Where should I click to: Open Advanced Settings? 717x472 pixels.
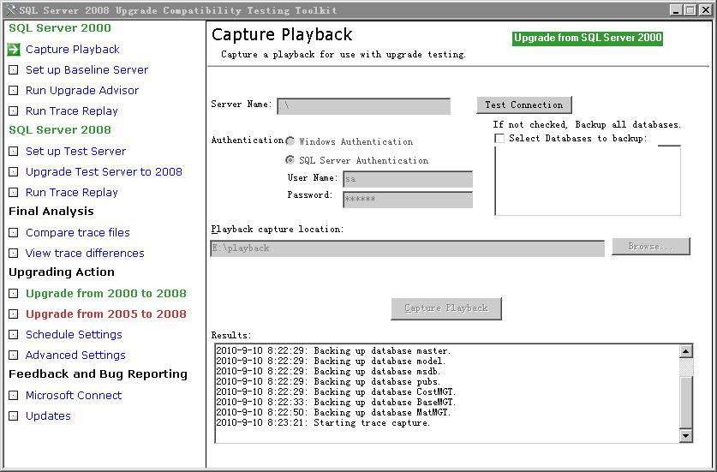(x=75, y=355)
